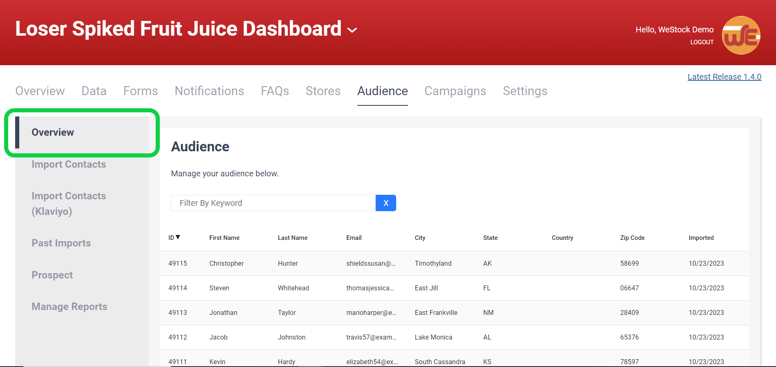The height and width of the screenshot is (367, 776).
Task: Open the FAQs tab
Action: coord(275,91)
